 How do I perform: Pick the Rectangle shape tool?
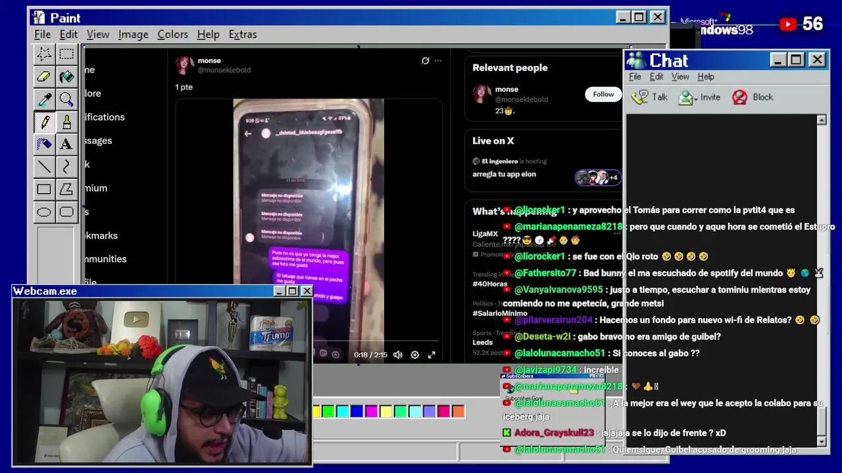click(44, 190)
